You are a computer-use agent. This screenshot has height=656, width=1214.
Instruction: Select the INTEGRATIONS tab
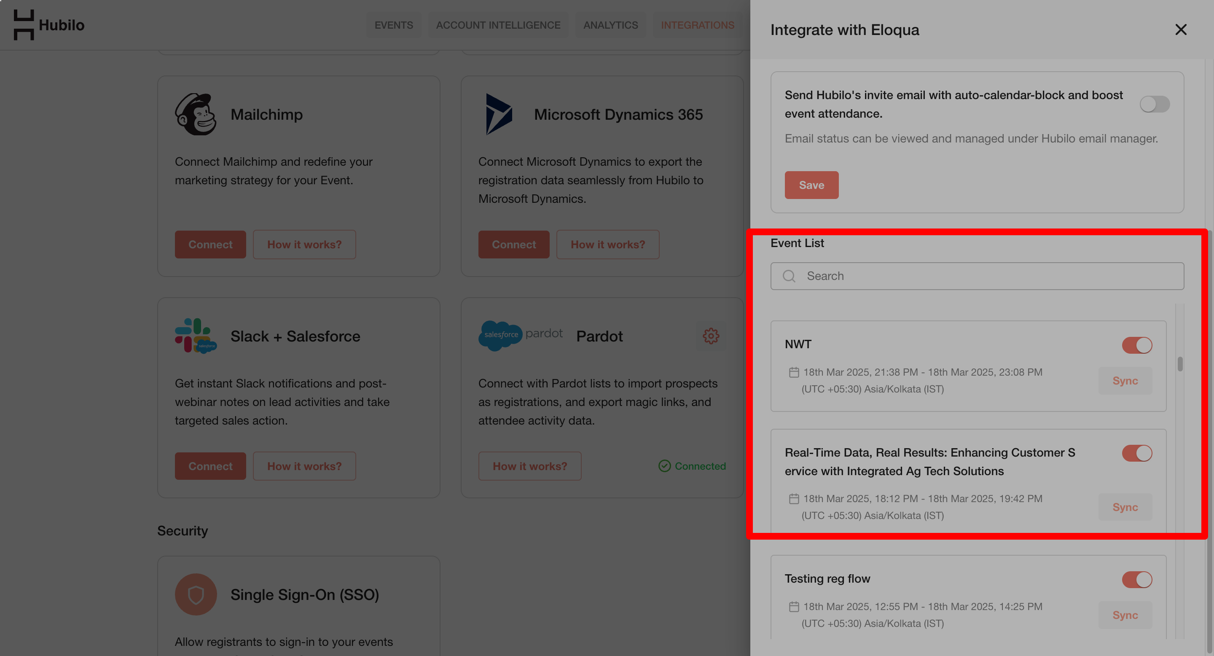(x=698, y=25)
